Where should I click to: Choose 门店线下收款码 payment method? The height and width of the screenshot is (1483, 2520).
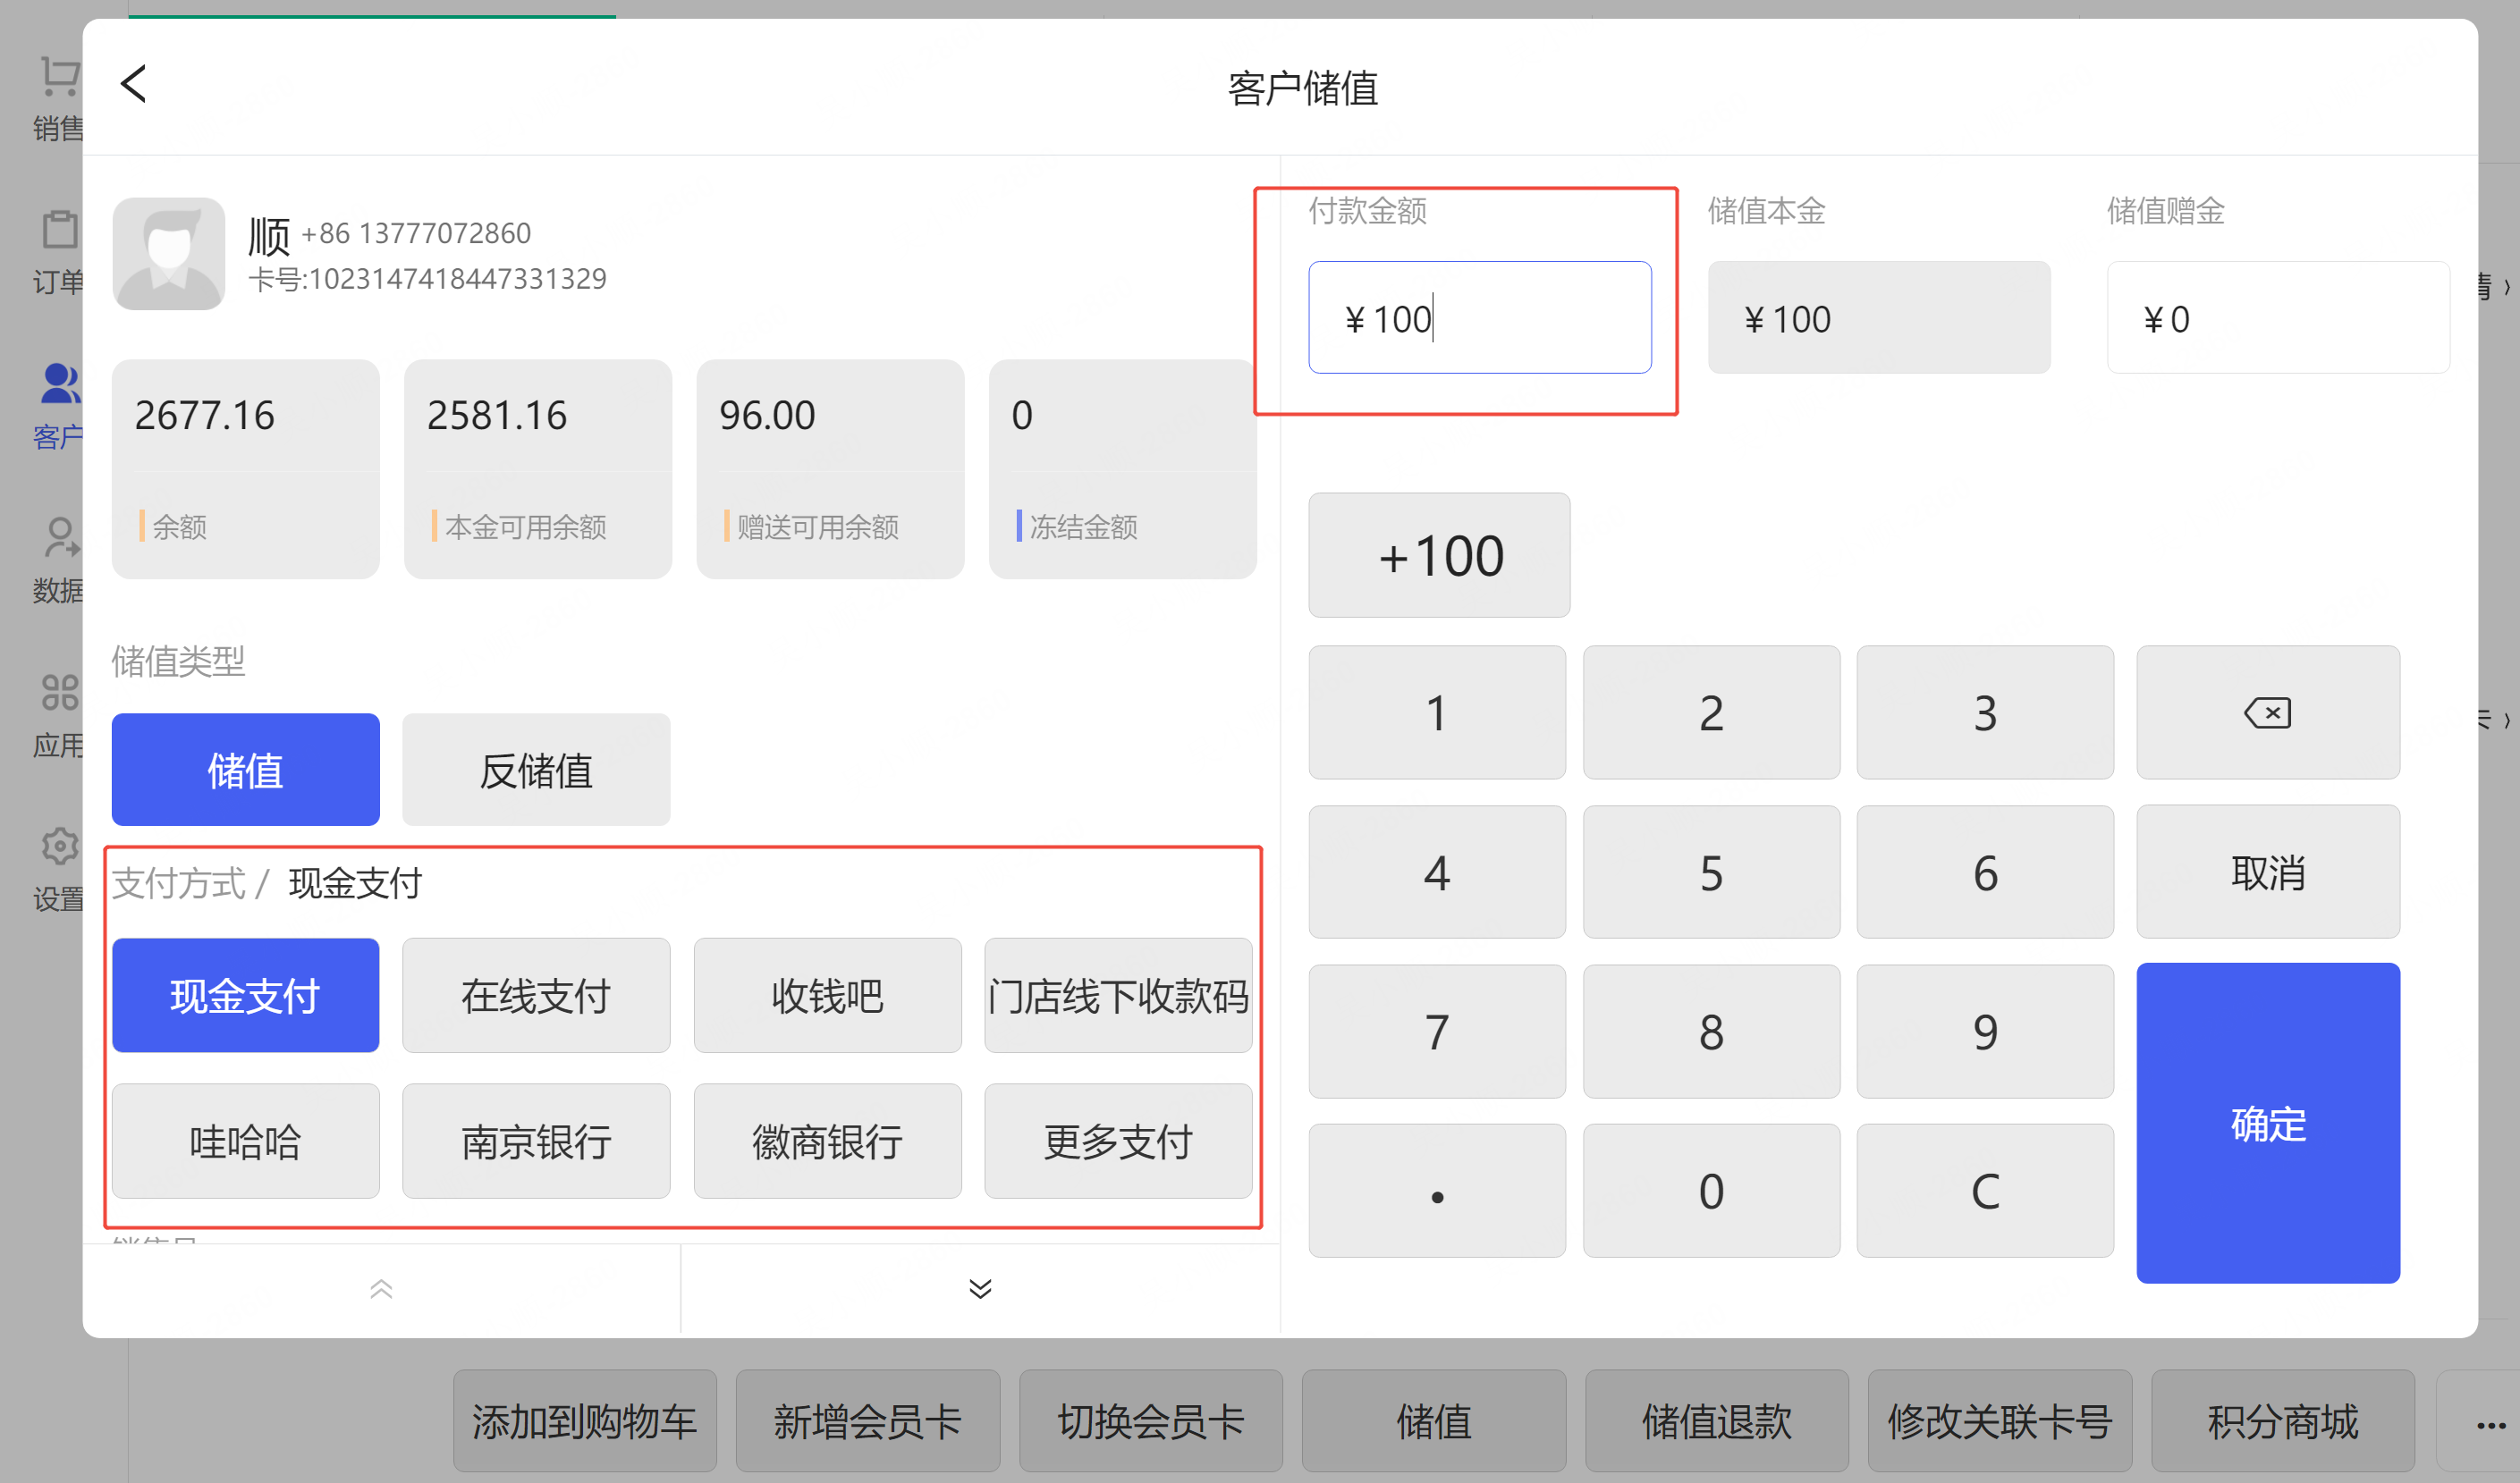tap(1118, 995)
